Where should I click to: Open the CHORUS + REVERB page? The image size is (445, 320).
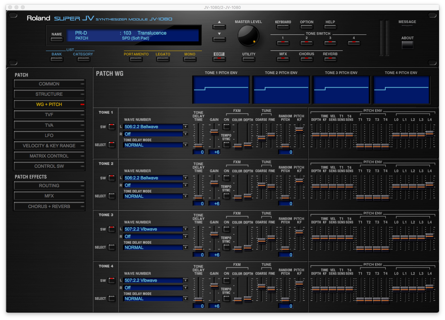[49, 206]
